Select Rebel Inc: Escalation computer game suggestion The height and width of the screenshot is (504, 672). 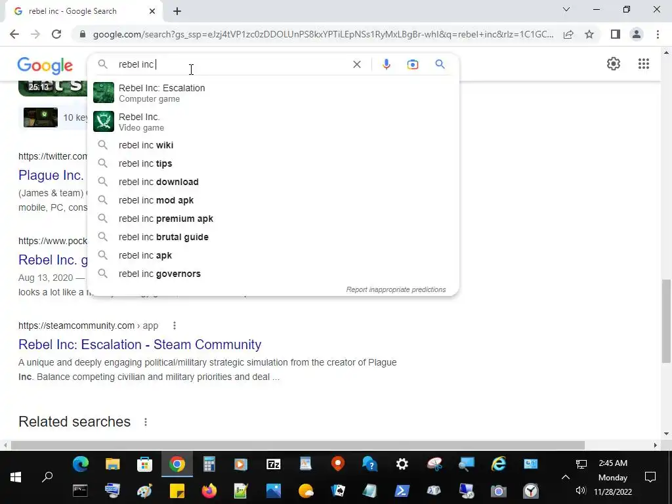[273, 93]
